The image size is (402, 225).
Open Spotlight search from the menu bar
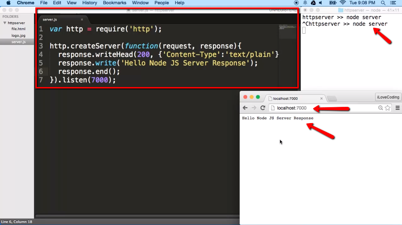click(x=383, y=3)
